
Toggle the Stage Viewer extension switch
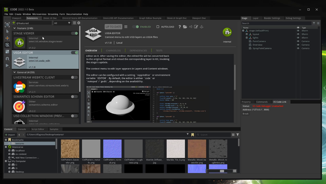pyautogui.click(x=74, y=34)
